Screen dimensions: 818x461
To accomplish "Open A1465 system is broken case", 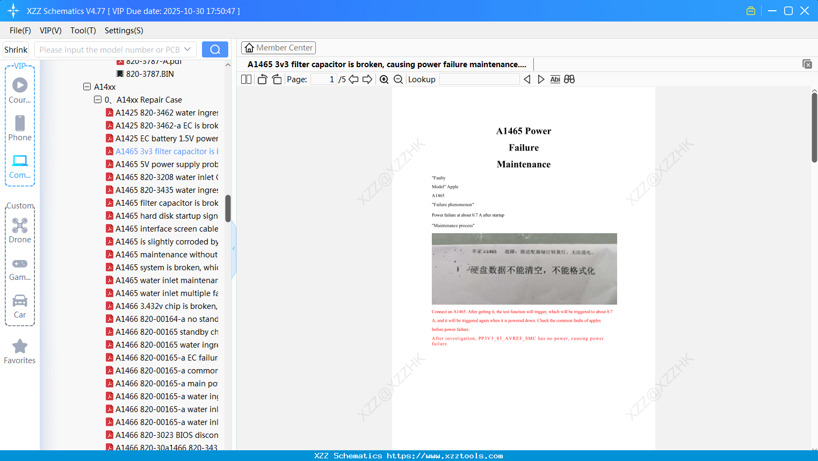I will tap(162, 268).
